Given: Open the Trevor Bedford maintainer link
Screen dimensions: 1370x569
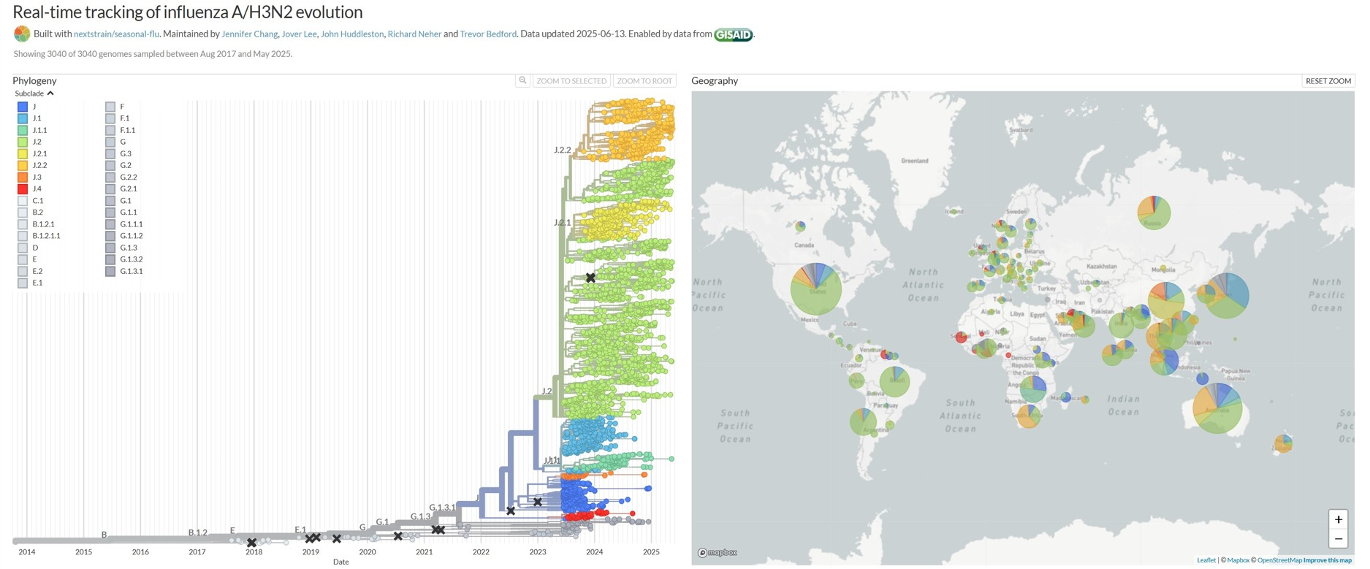Looking at the screenshot, I should pos(488,34).
